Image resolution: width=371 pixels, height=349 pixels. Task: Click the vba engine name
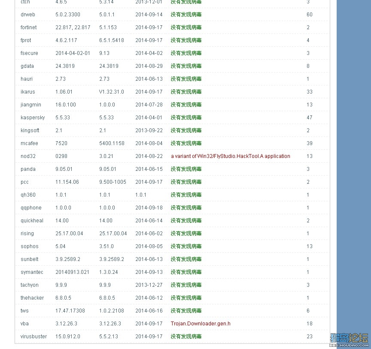(24, 324)
